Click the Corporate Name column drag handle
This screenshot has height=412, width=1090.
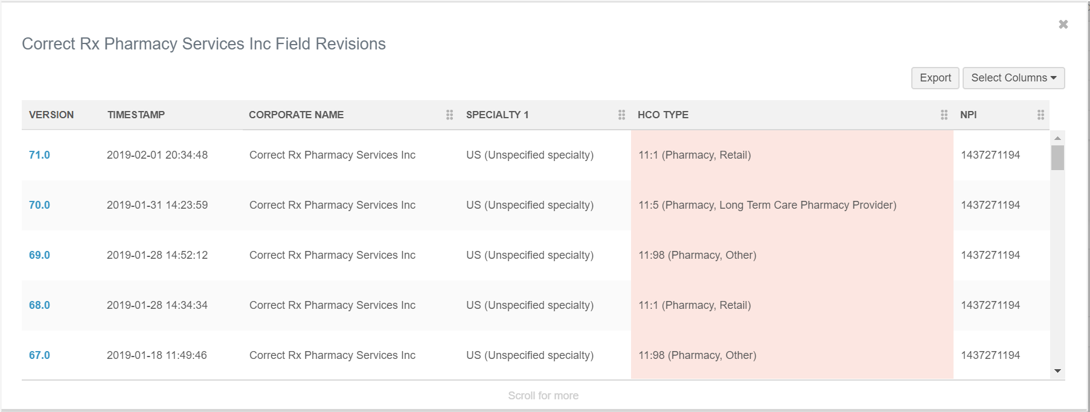pyautogui.click(x=449, y=115)
